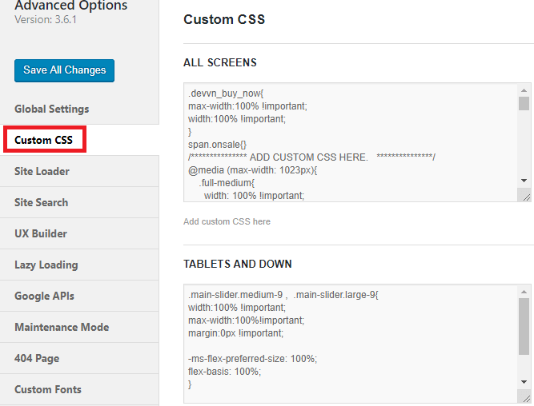This screenshot has width=534, height=406.
Task: Go to Custom Fonts section
Action: click(79, 389)
